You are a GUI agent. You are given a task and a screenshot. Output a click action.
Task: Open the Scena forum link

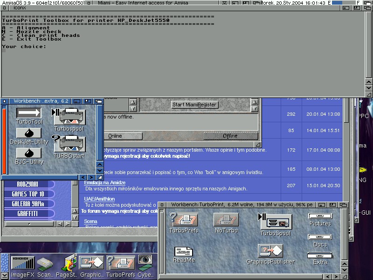[x=90, y=221]
